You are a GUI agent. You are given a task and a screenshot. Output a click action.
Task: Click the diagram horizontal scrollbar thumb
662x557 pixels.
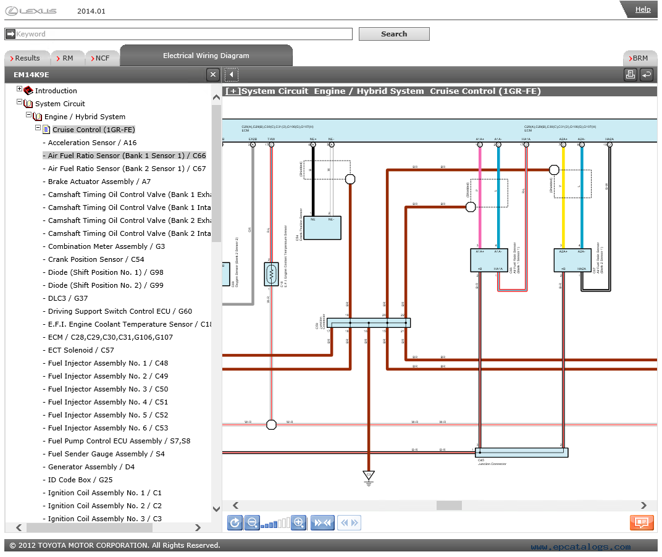(449, 506)
